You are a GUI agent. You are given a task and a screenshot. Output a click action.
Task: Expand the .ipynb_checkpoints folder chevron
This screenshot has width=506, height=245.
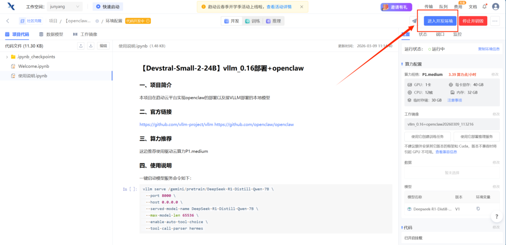(x=7, y=57)
